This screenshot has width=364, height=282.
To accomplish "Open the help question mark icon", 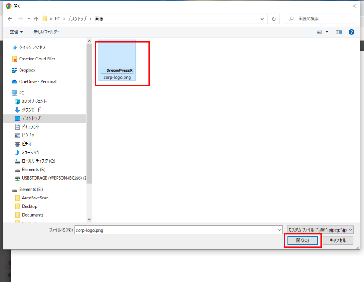I will pyautogui.click(x=352, y=32).
